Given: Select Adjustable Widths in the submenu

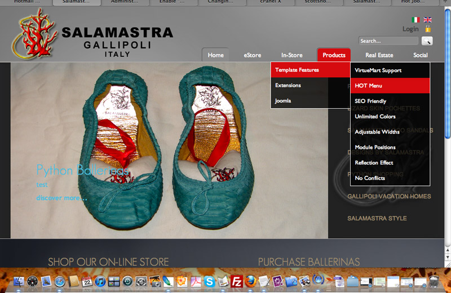Looking at the screenshot, I should pos(390,132).
